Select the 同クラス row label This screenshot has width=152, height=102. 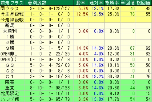[12, 9]
